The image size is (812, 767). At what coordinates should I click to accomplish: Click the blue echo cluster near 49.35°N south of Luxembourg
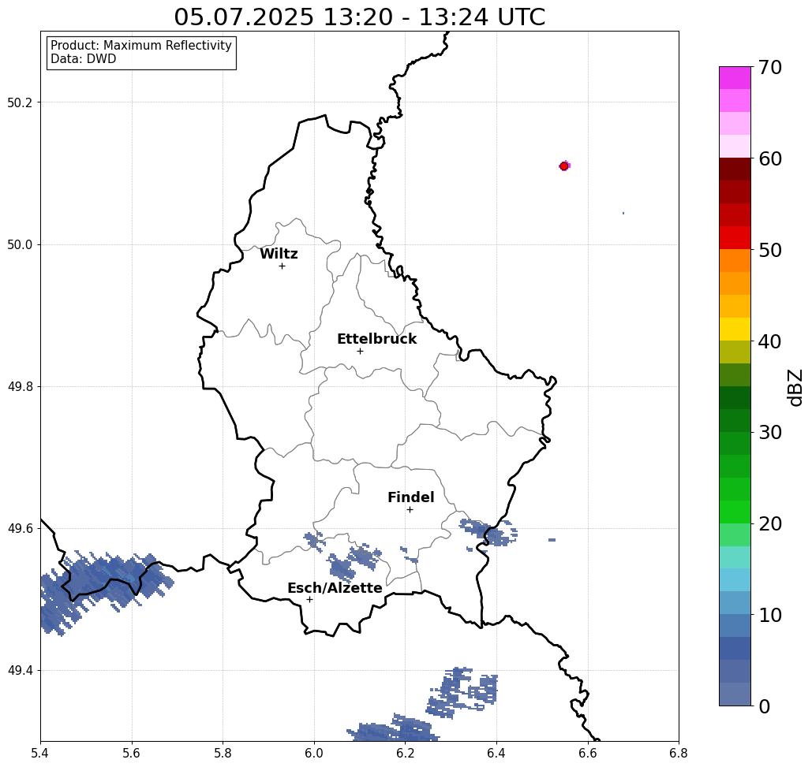463,692
